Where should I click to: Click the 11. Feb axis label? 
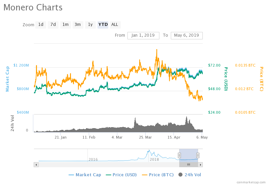click(89, 138)
